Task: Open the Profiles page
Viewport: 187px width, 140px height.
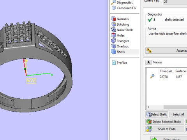Action: point(120,63)
